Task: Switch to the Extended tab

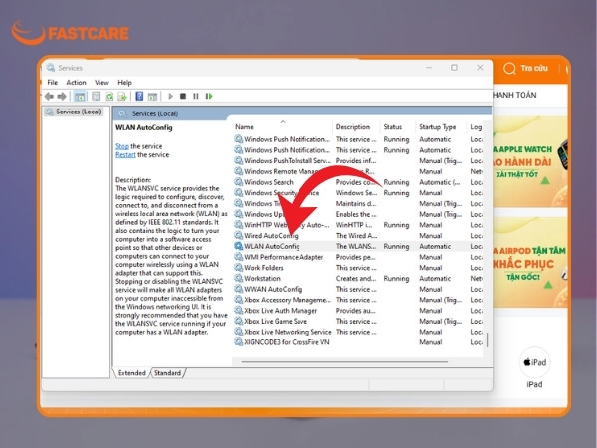Action: (131, 373)
